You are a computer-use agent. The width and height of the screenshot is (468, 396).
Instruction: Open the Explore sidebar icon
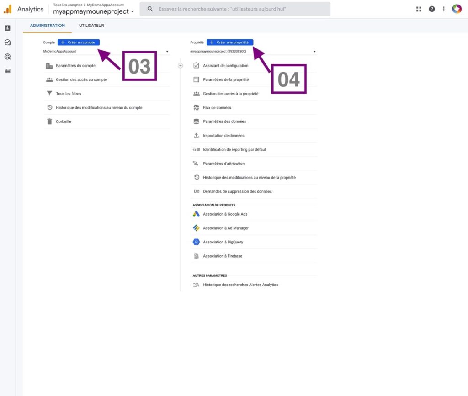pyautogui.click(x=7, y=42)
